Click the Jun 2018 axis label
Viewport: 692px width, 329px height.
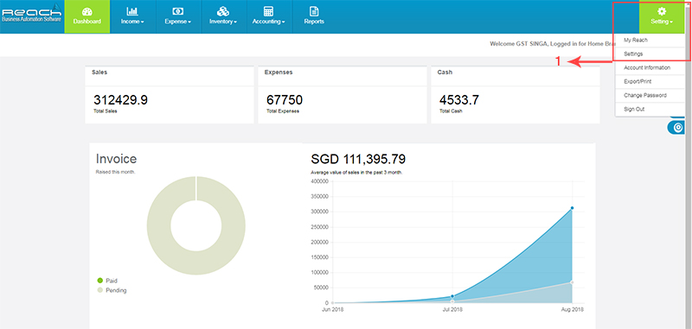click(332, 310)
